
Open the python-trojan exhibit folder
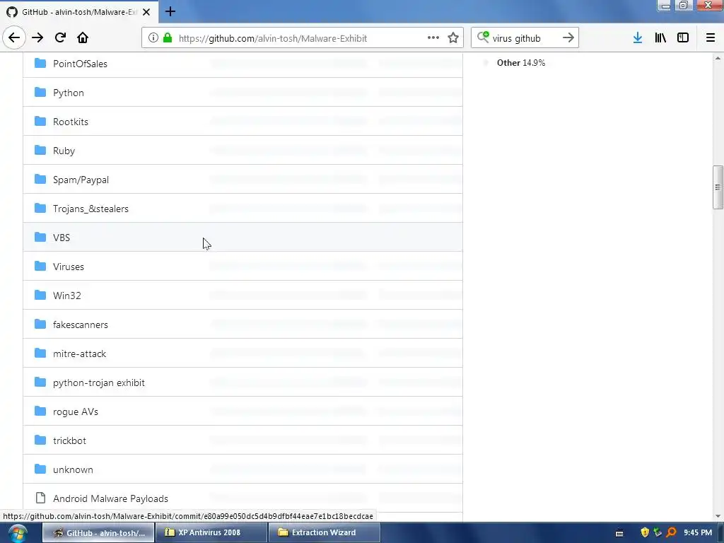(x=99, y=383)
